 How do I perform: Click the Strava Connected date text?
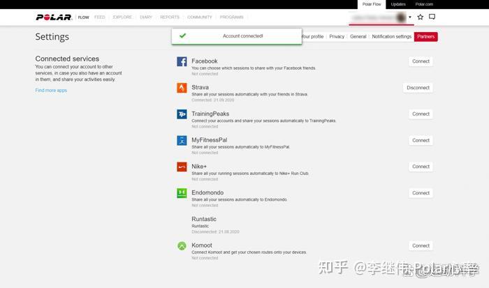click(x=212, y=100)
